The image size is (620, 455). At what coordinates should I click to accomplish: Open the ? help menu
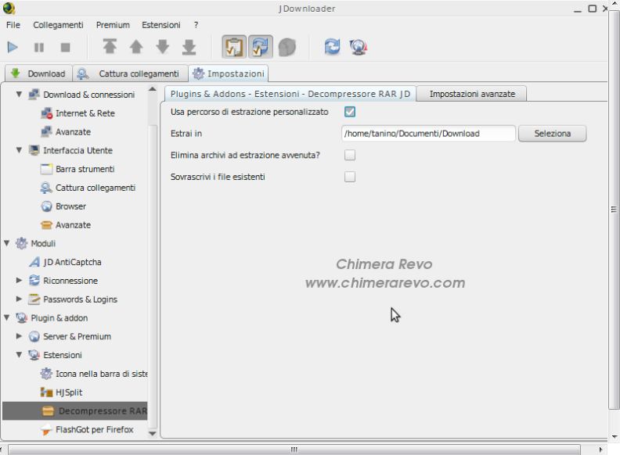tap(196, 25)
